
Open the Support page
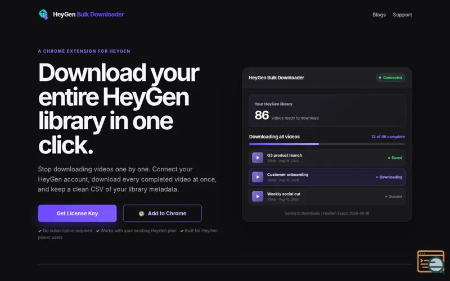(x=402, y=15)
